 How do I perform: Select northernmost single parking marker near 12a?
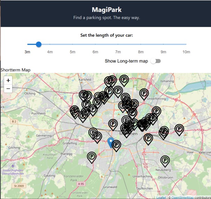(x=124, y=81)
